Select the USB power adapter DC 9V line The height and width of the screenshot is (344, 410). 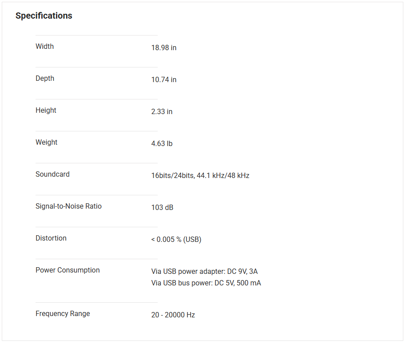pos(204,272)
